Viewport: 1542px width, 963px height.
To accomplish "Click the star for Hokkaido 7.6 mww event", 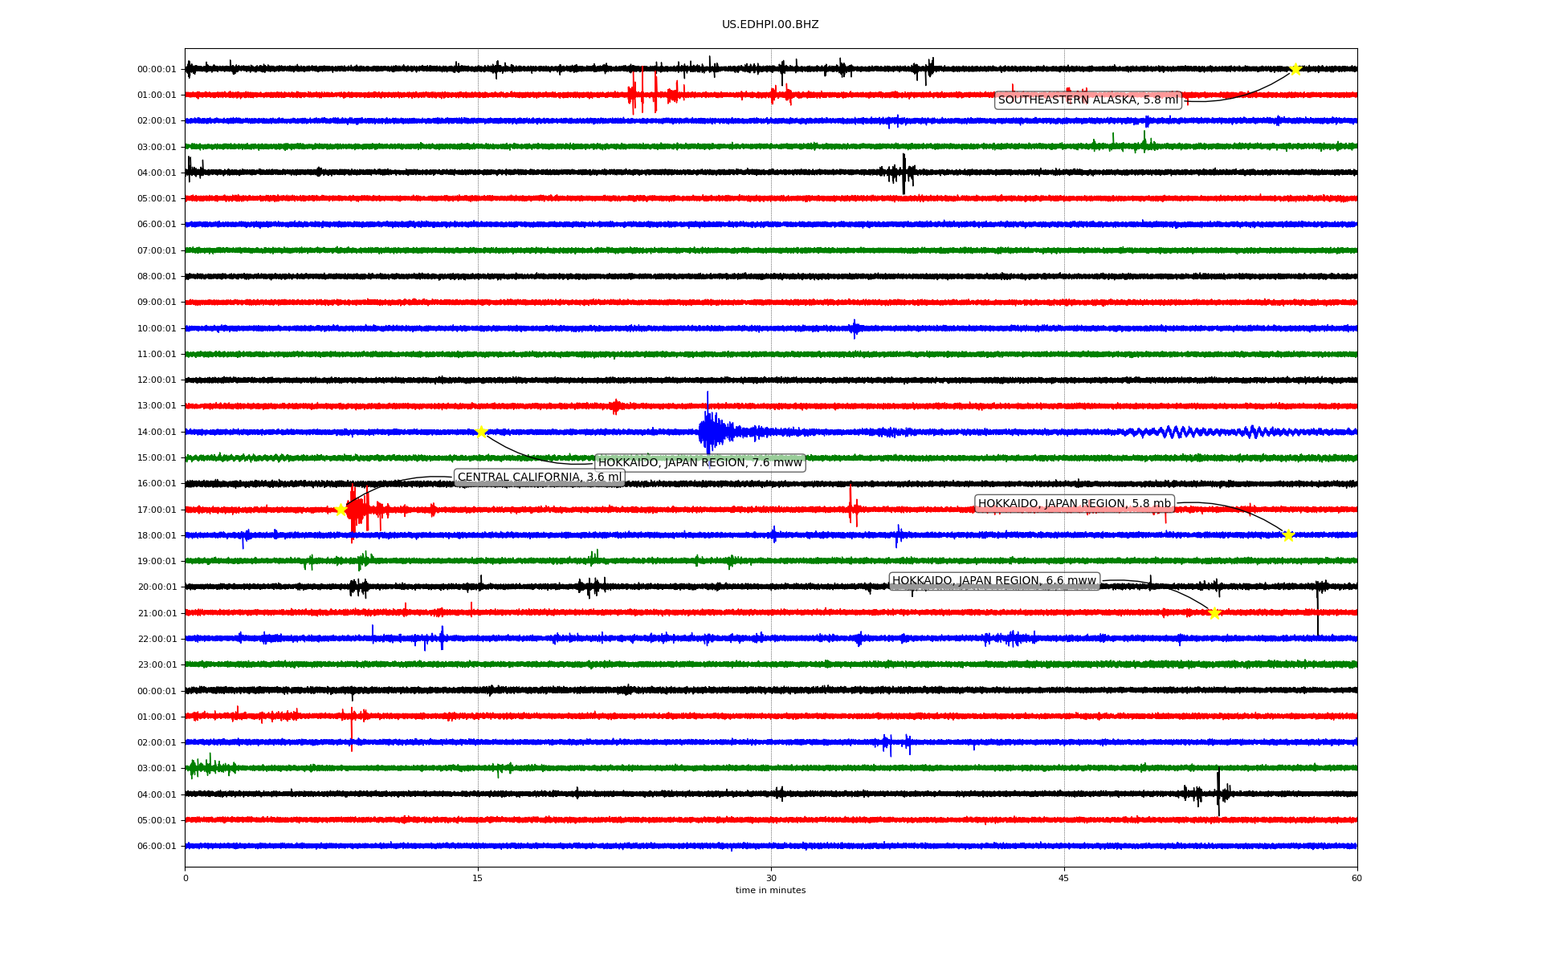I will coord(481,432).
